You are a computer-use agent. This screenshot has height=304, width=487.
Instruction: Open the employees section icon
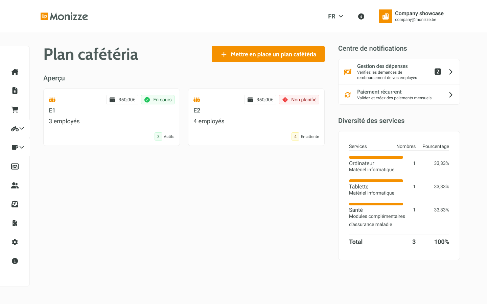tap(15, 185)
